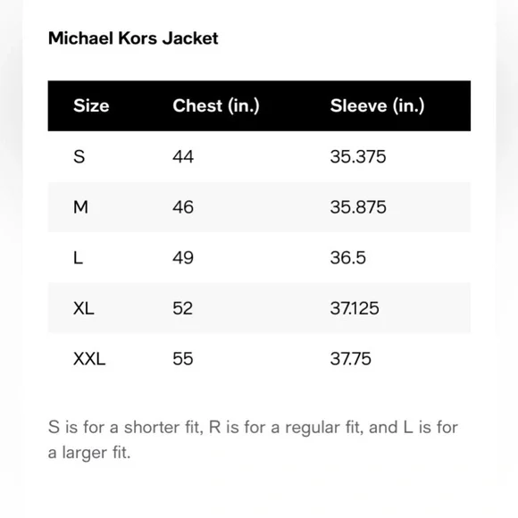
Task: Click the M size row label
Action: pos(80,207)
